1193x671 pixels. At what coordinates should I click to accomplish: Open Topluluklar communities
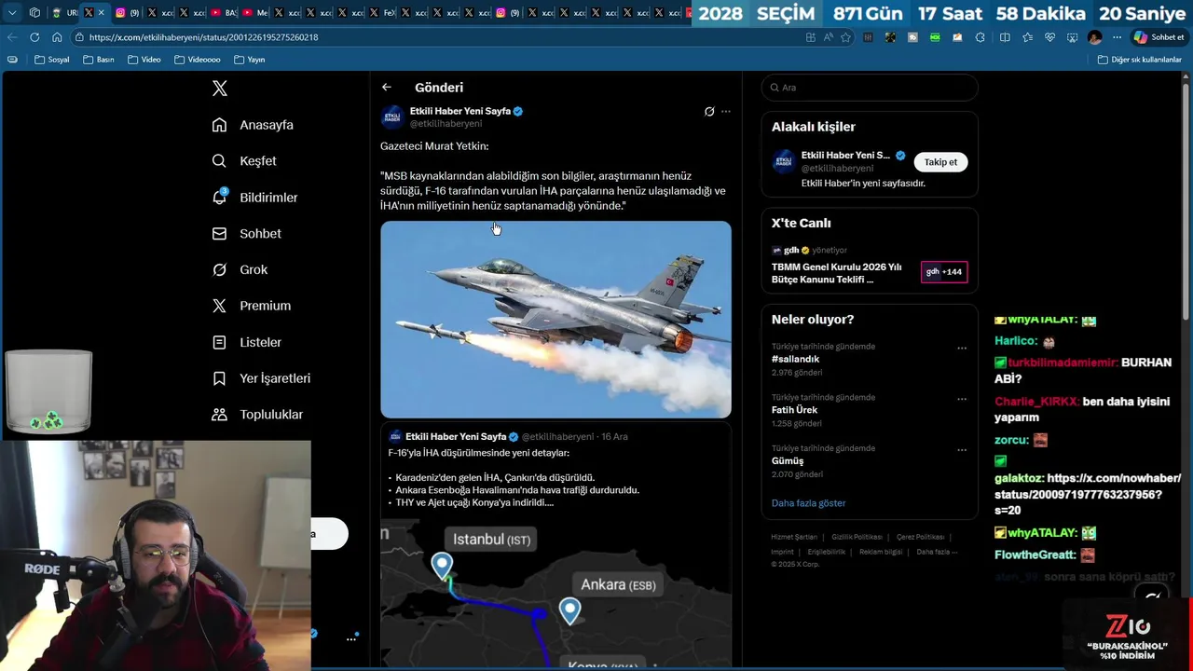[257, 415]
